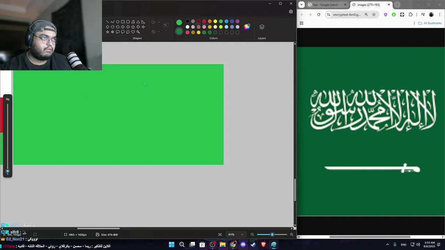Bookmark this page with the star

click(374, 15)
